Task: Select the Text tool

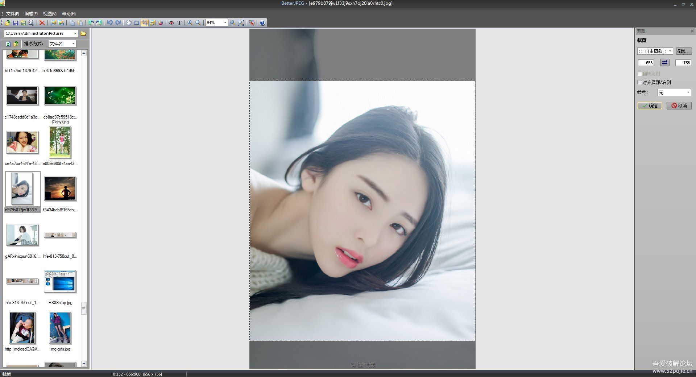Action: [179, 22]
